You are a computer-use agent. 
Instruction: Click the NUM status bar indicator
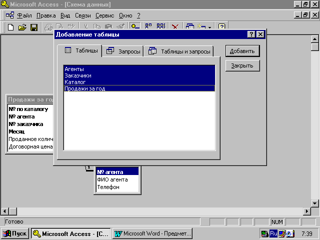(x=277, y=222)
